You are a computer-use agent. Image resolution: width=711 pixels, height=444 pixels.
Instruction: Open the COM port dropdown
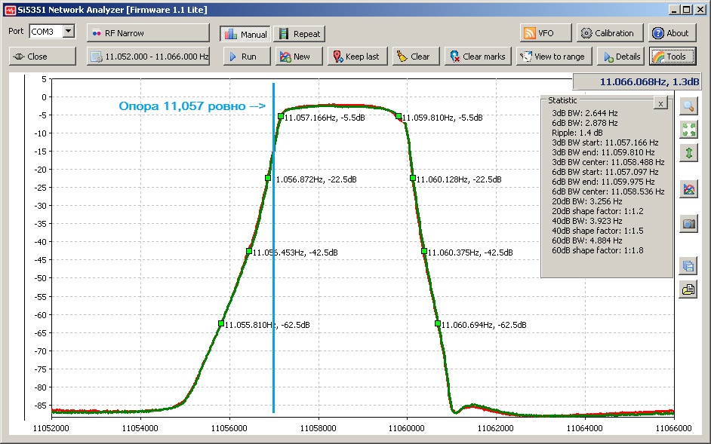69,32
